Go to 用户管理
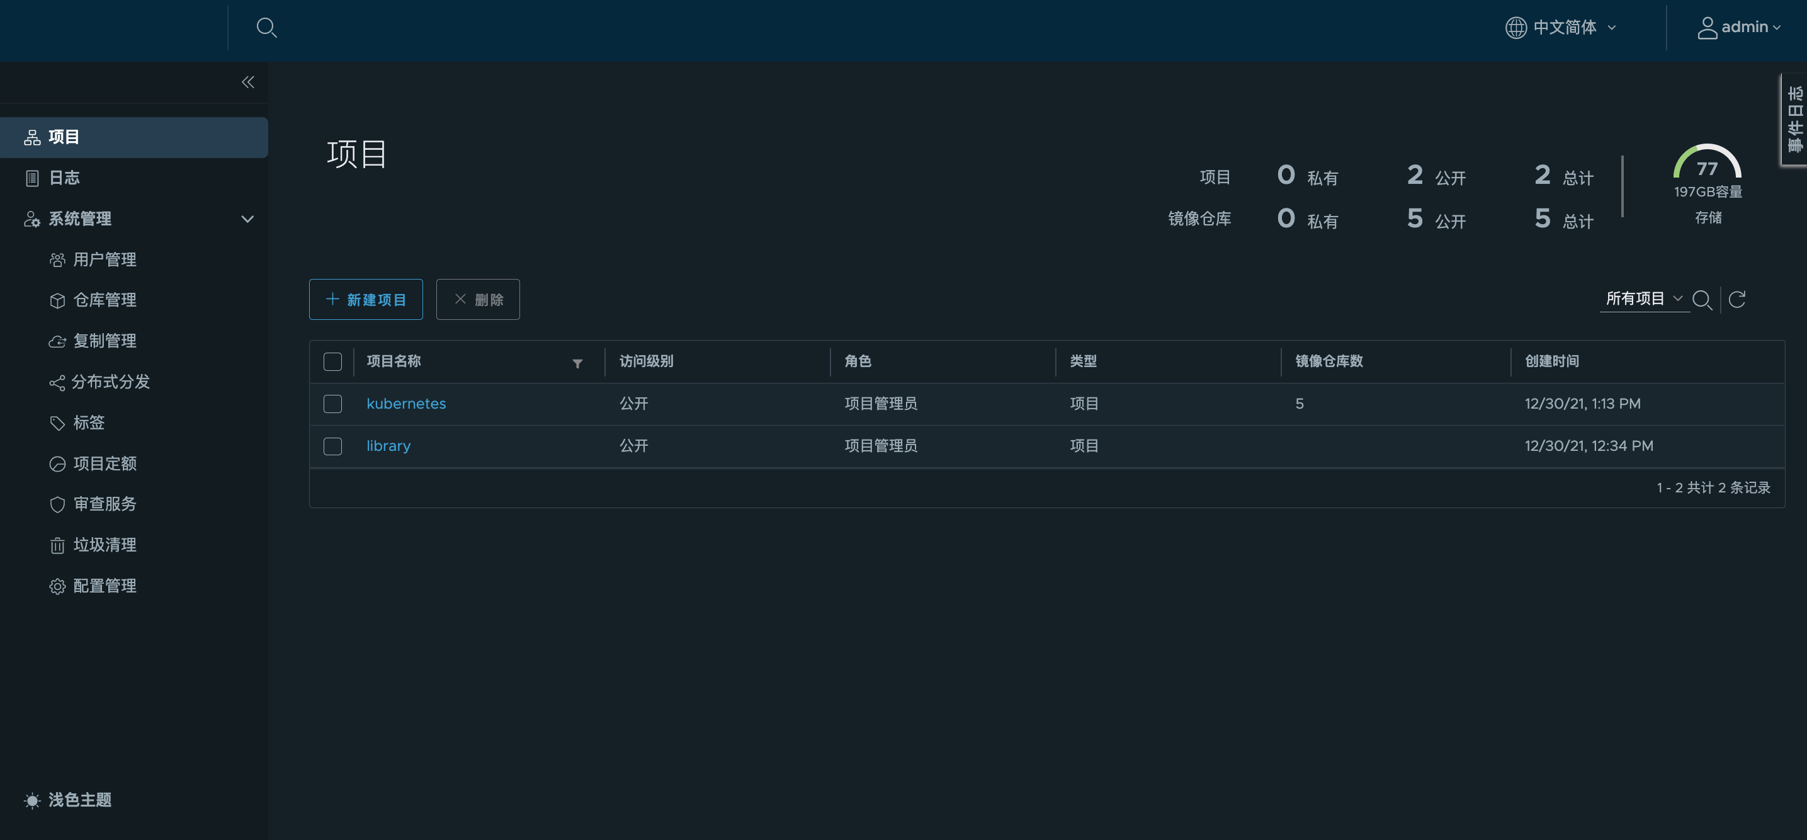The width and height of the screenshot is (1807, 840). 105,259
